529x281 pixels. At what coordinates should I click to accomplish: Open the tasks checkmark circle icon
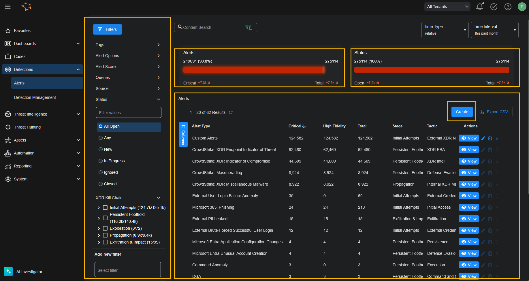494,7
